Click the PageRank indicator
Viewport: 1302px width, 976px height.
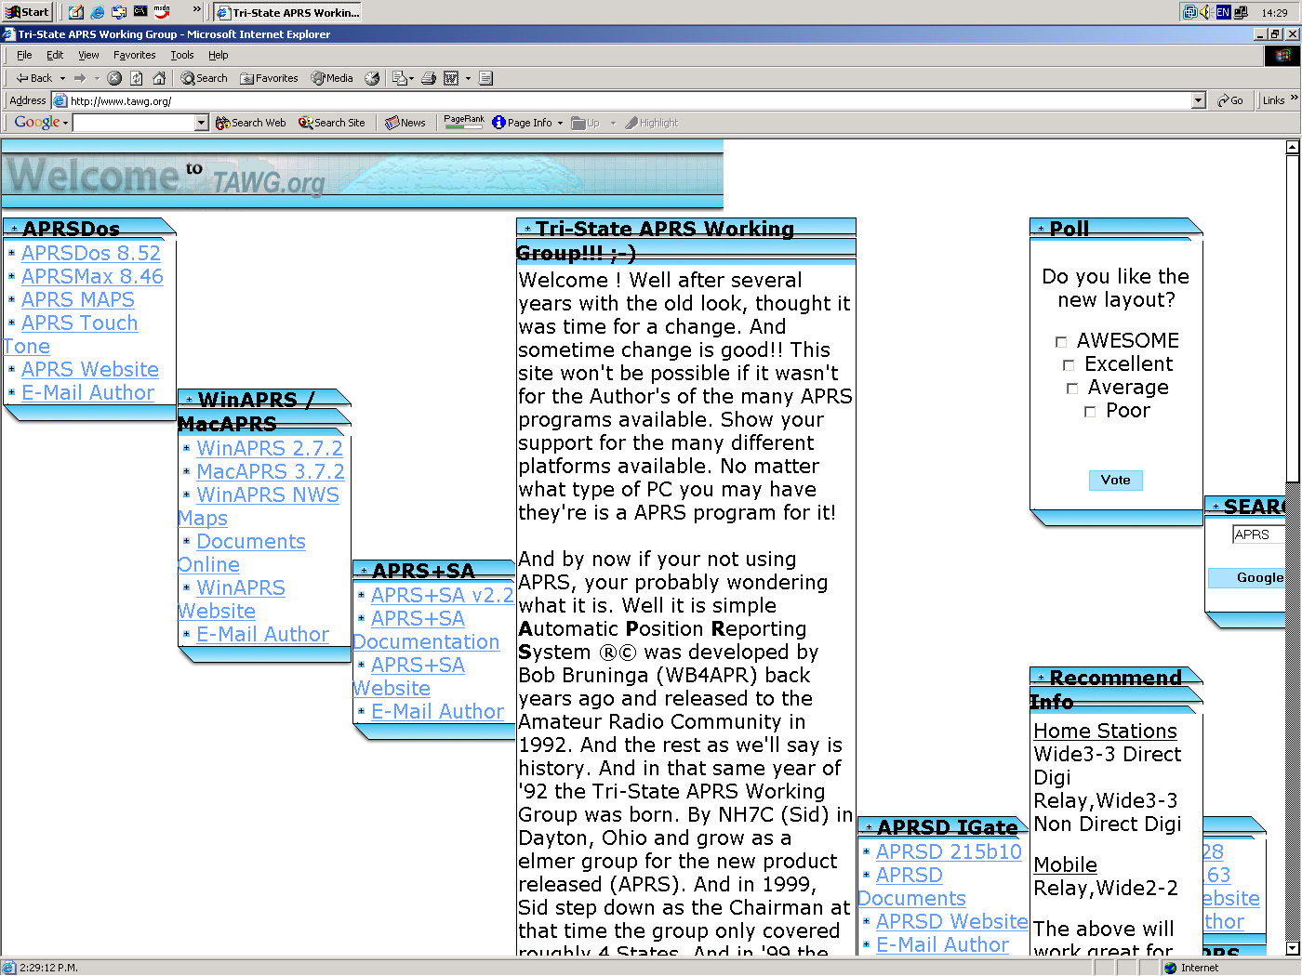click(x=464, y=122)
